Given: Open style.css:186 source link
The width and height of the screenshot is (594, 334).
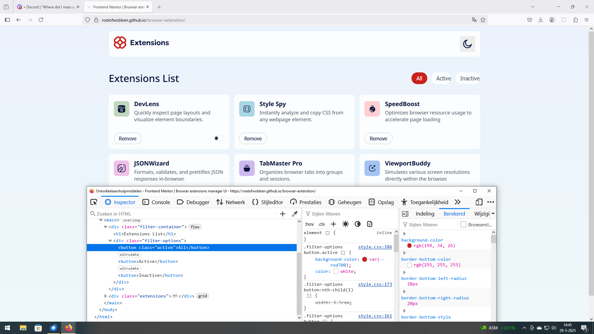Looking at the screenshot, I should 375,247.
